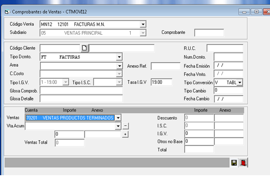
Task: Click the client name field beside lookup icon
Action: (121, 48)
